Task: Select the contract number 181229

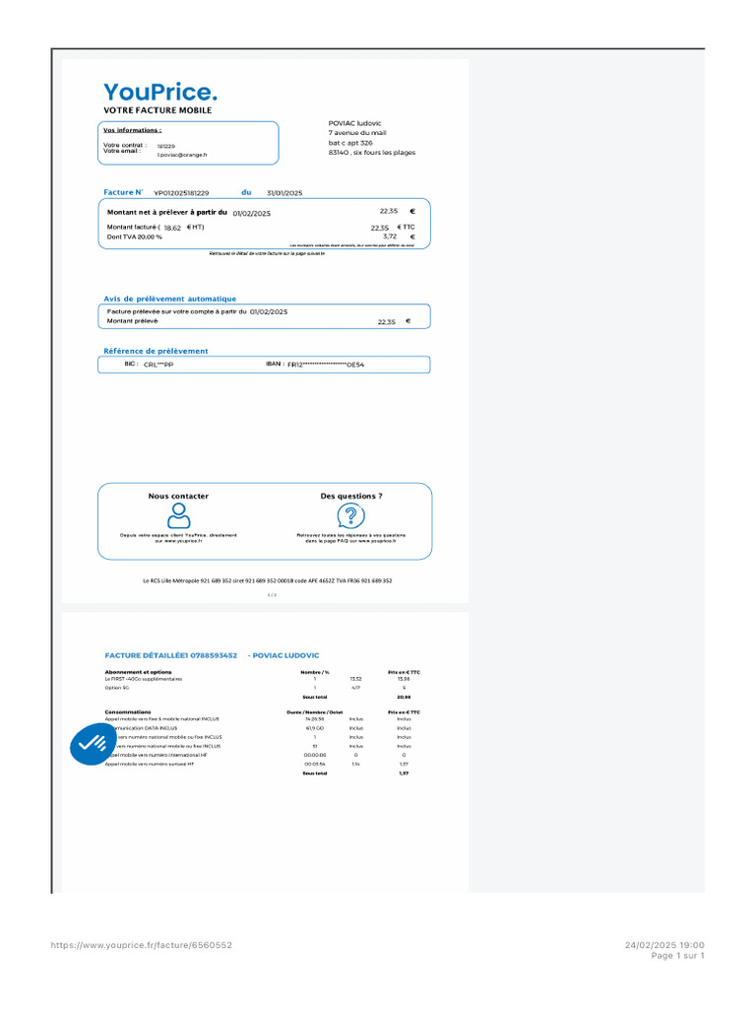Action: click(165, 146)
